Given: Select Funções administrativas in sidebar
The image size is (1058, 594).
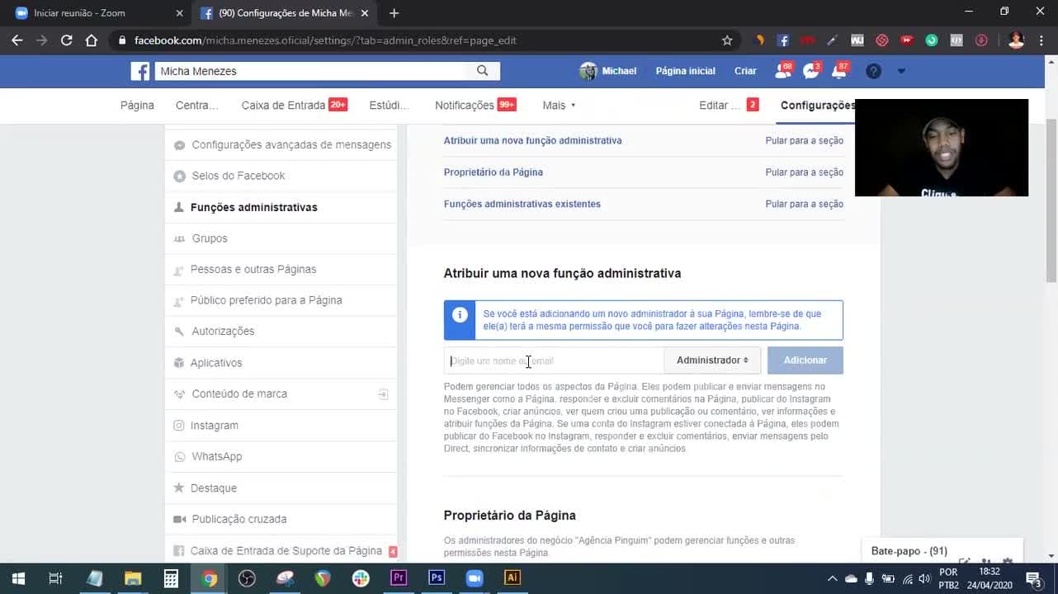Looking at the screenshot, I should click(281, 207).
